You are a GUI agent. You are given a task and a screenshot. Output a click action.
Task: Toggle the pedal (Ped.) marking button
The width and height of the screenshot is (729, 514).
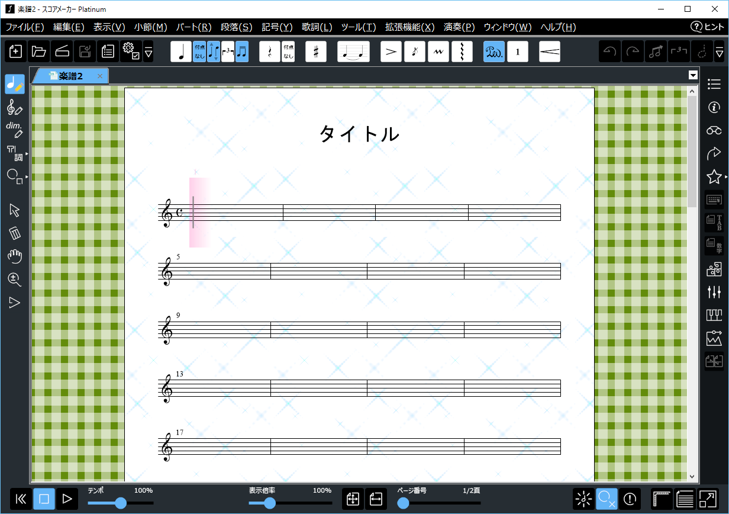494,52
